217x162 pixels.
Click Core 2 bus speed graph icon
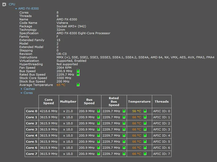tap(99, 123)
